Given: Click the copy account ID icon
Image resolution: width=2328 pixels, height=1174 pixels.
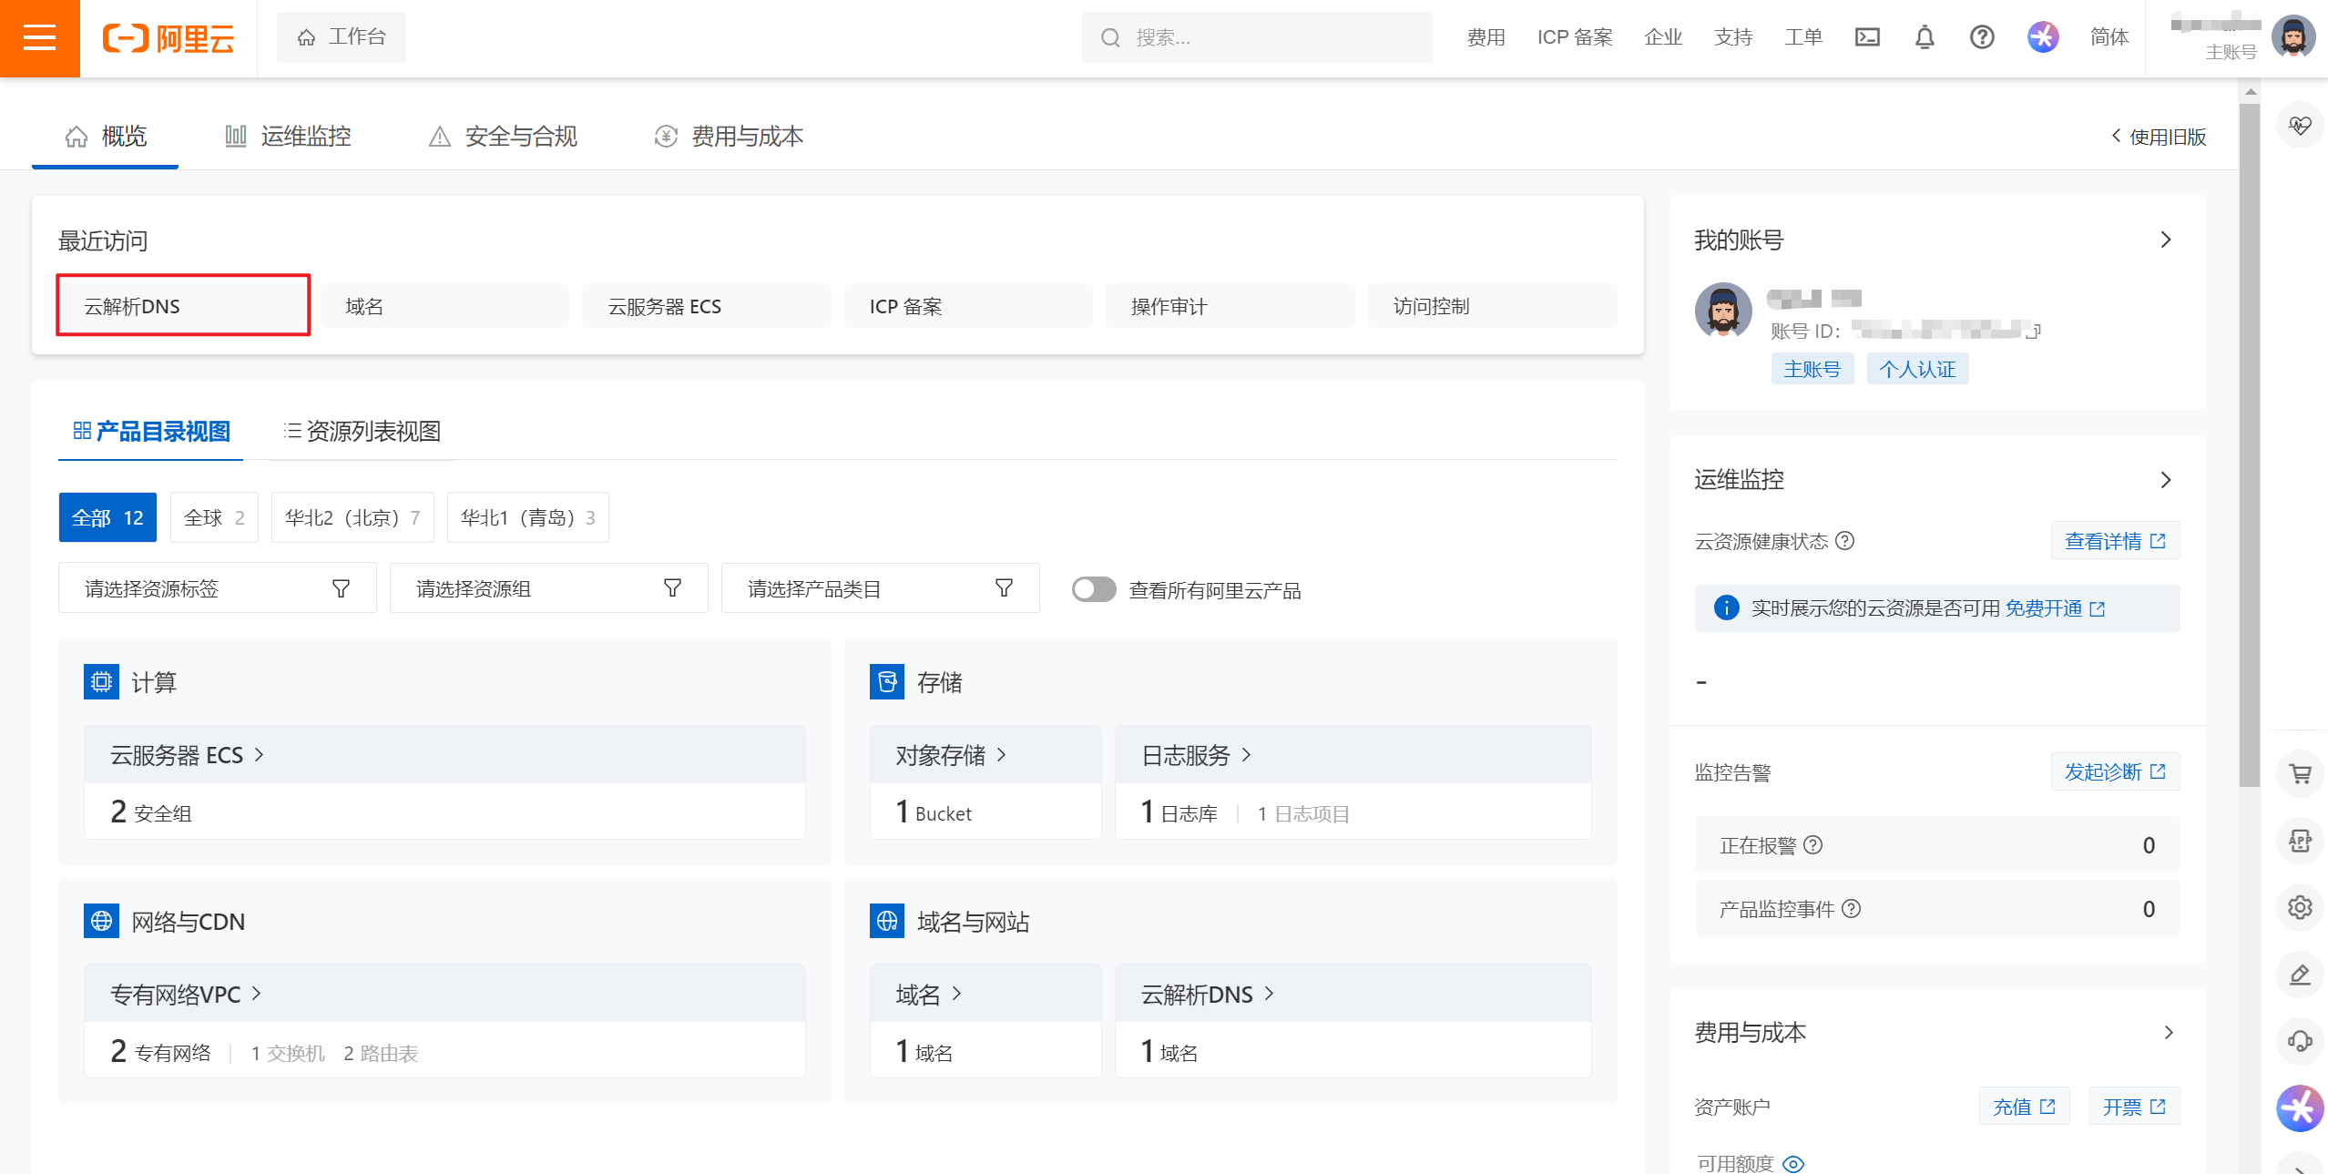Looking at the screenshot, I should (x=2033, y=331).
